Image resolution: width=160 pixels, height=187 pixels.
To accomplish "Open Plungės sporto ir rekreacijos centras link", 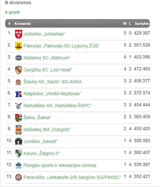I will tap(60, 165).
